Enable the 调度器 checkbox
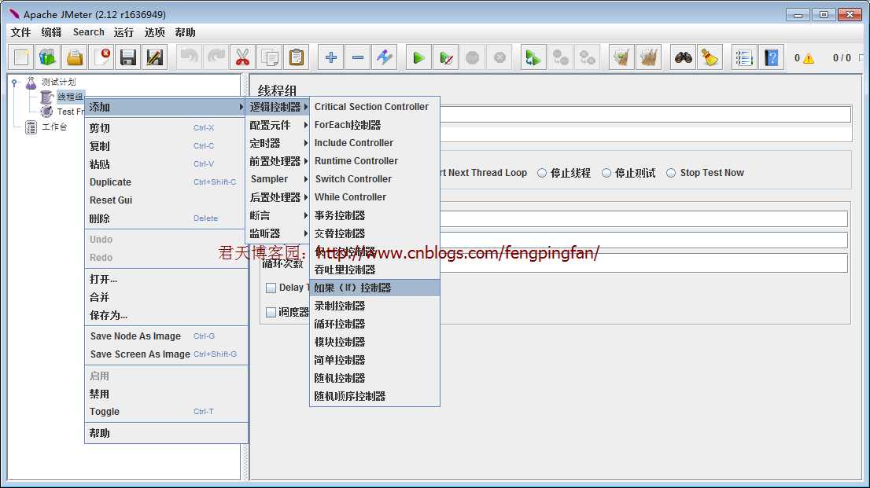This screenshot has height=488, width=870. 271,312
